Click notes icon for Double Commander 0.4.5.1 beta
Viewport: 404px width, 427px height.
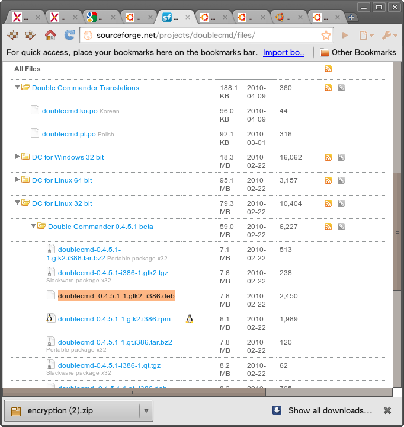point(341,227)
